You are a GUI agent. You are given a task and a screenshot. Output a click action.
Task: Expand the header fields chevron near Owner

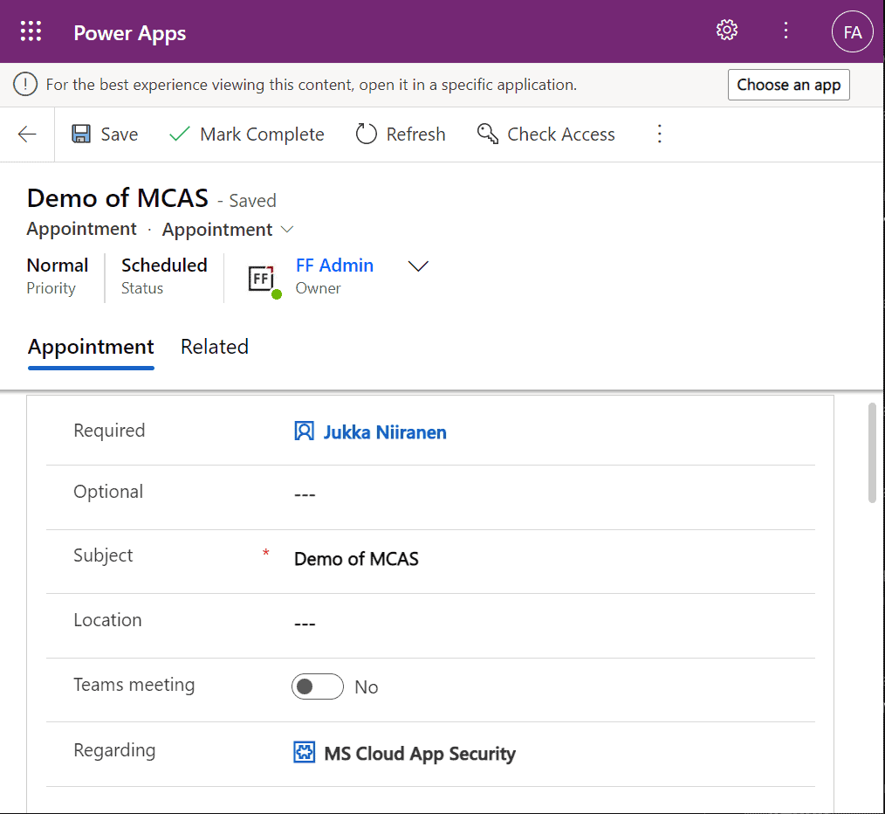(x=419, y=266)
